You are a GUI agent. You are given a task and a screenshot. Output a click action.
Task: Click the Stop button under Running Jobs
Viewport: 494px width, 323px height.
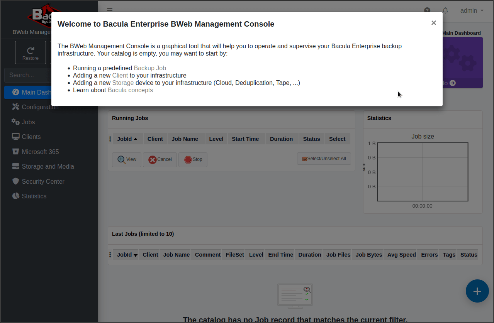193,159
